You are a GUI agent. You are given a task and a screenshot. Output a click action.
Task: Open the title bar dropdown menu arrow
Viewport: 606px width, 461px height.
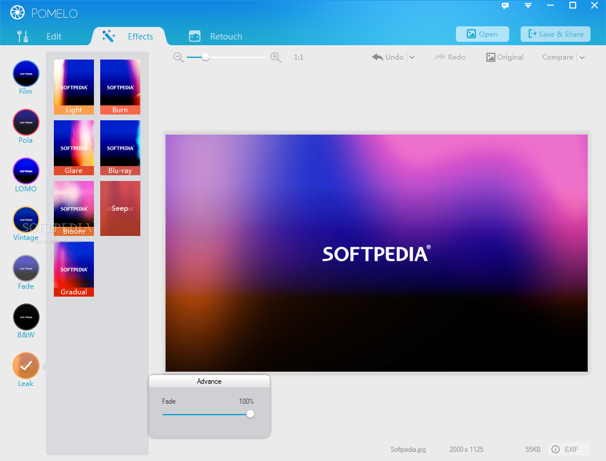528,5
